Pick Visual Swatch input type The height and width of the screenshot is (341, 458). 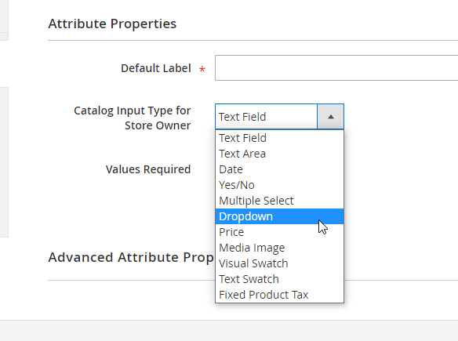click(279, 263)
